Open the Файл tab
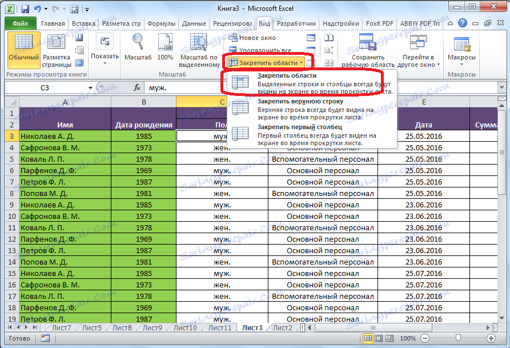Image resolution: width=510 pixels, height=348 pixels. click(21, 23)
